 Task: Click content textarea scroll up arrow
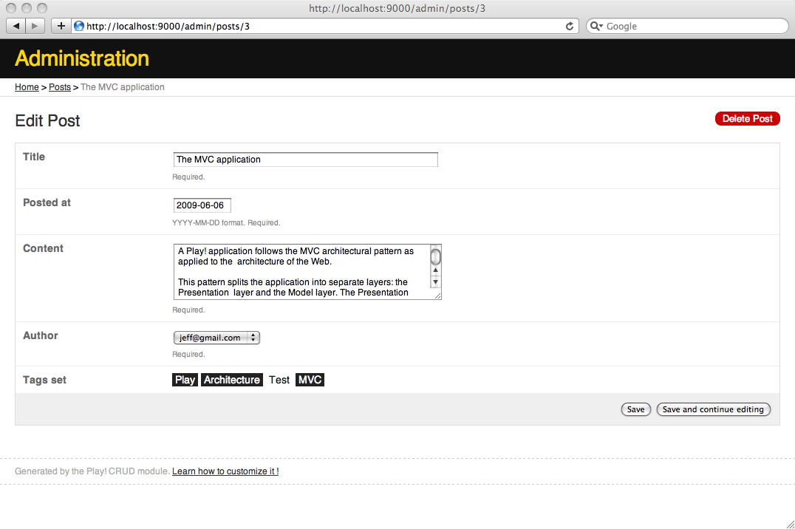pos(436,270)
